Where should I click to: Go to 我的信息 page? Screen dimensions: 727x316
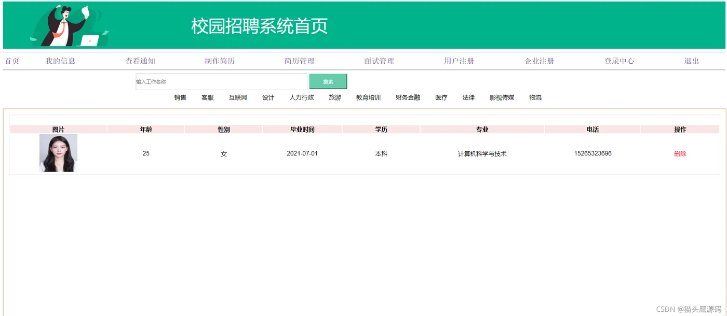(x=60, y=61)
